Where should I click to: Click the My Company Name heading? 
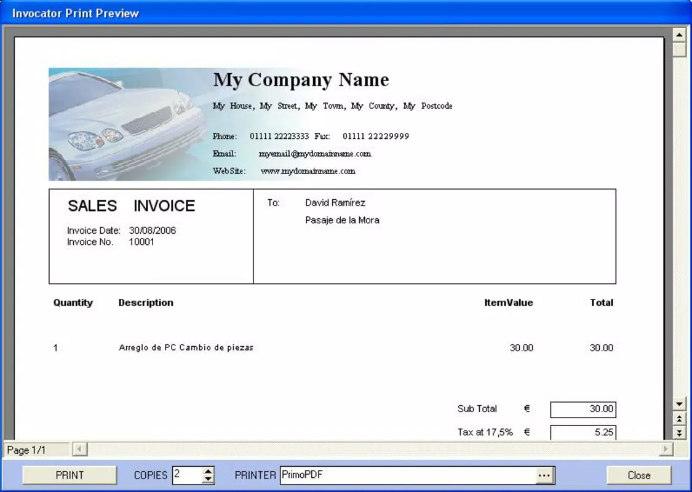301,80
